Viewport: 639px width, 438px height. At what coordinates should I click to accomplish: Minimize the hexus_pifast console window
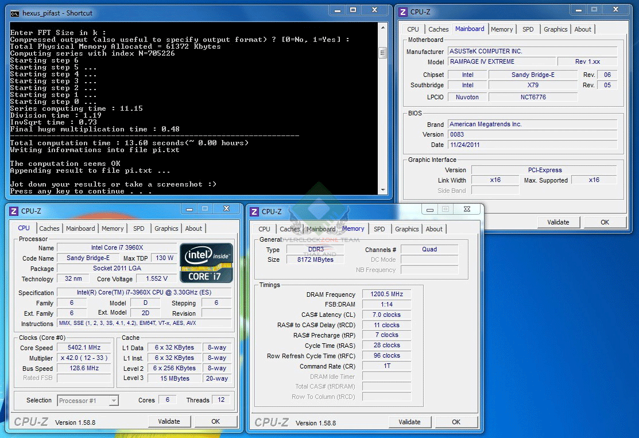click(x=338, y=10)
